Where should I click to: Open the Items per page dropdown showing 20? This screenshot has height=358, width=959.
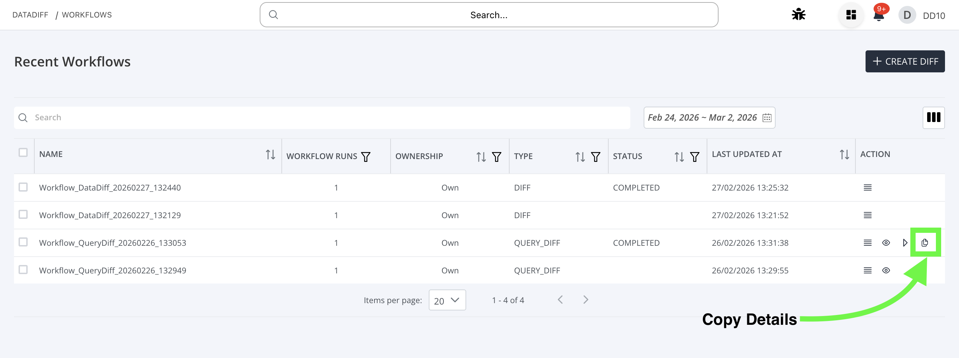click(447, 300)
